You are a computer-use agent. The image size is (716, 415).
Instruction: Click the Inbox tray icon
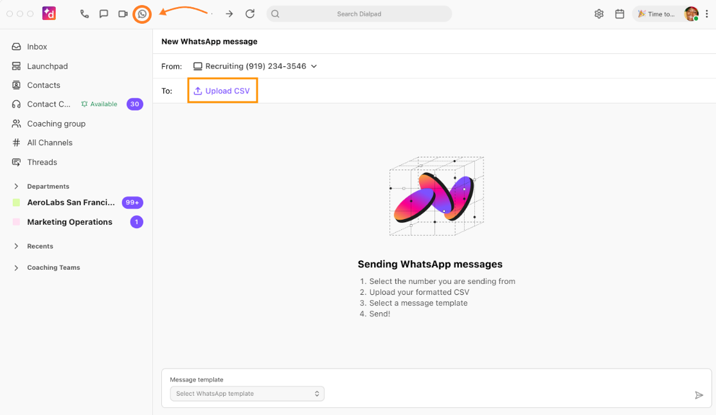tap(17, 46)
